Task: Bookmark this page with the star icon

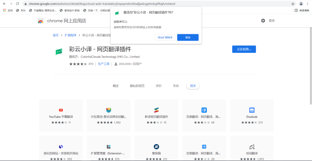Action: click(293, 4)
